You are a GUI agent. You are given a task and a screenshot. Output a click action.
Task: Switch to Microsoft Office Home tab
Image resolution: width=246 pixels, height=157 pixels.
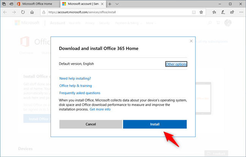coord(37,4)
